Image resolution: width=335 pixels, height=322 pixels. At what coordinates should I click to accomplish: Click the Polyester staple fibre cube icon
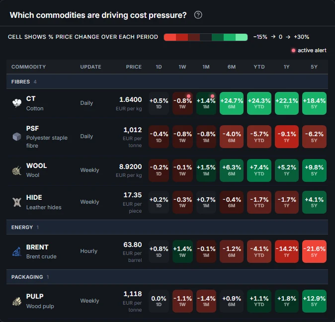coord(17,137)
